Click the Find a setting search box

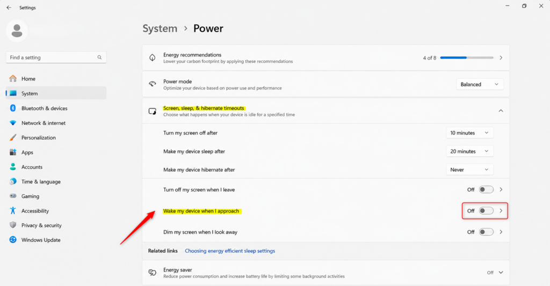pos(56,57)
